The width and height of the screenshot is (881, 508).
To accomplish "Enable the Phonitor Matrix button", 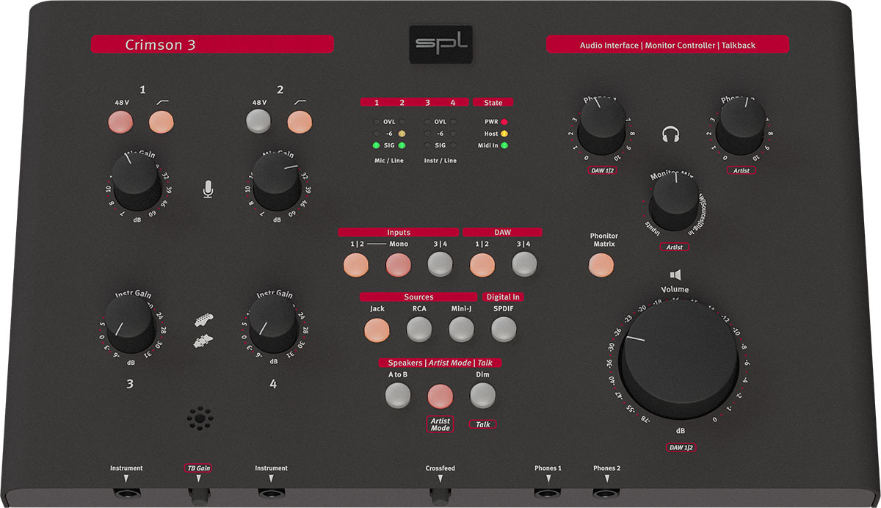I will (602, 264).
